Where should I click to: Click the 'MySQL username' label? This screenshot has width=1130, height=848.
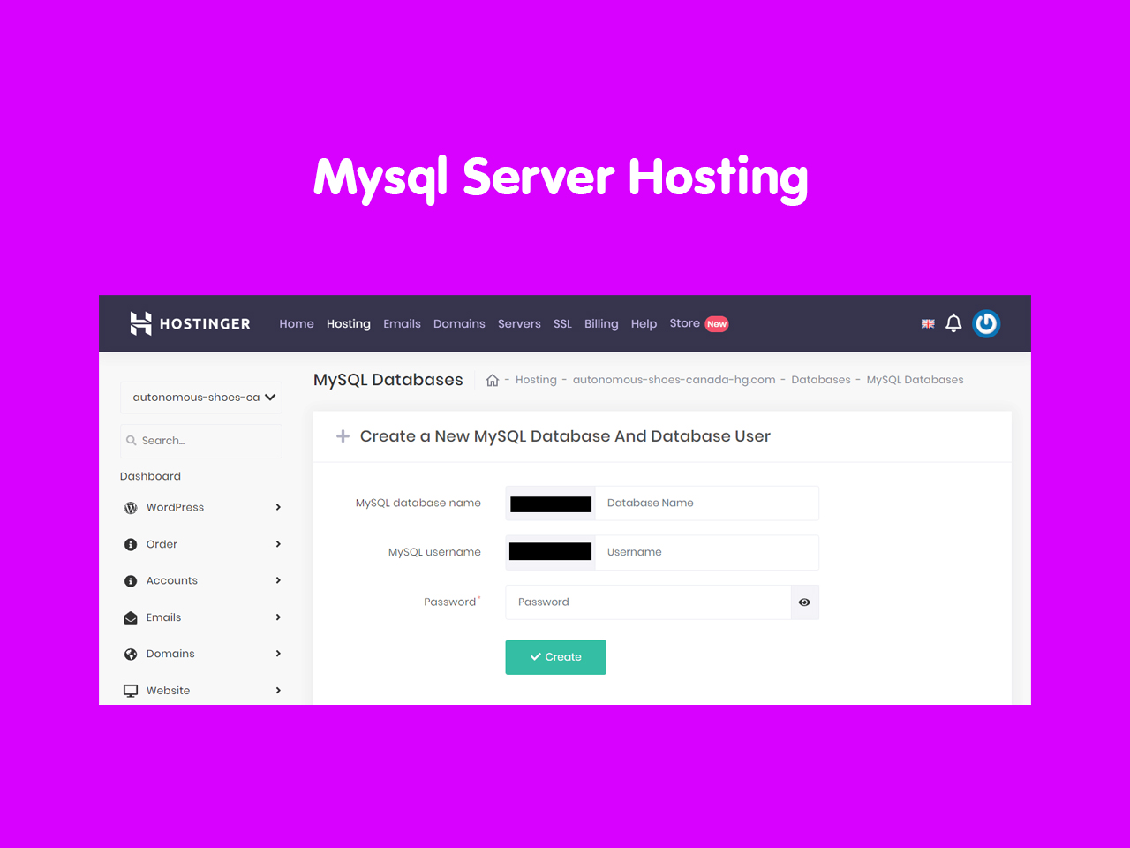pyautogui.click(x=434, y=552)
